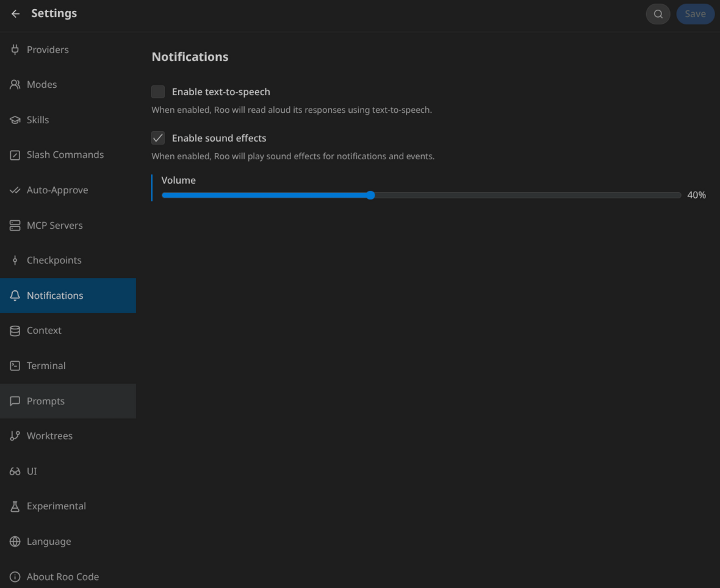Viewport: 720px width, 588px height.
Task: Click the Worktrees branch icon
Action: (15, 436)
